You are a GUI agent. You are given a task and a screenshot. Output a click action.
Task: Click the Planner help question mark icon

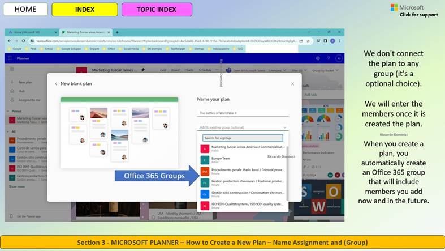329,58
